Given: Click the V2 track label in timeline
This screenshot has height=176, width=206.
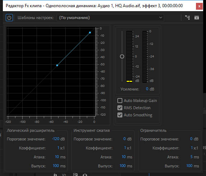Looking at the screenshot, I should (x=64, y=175).
